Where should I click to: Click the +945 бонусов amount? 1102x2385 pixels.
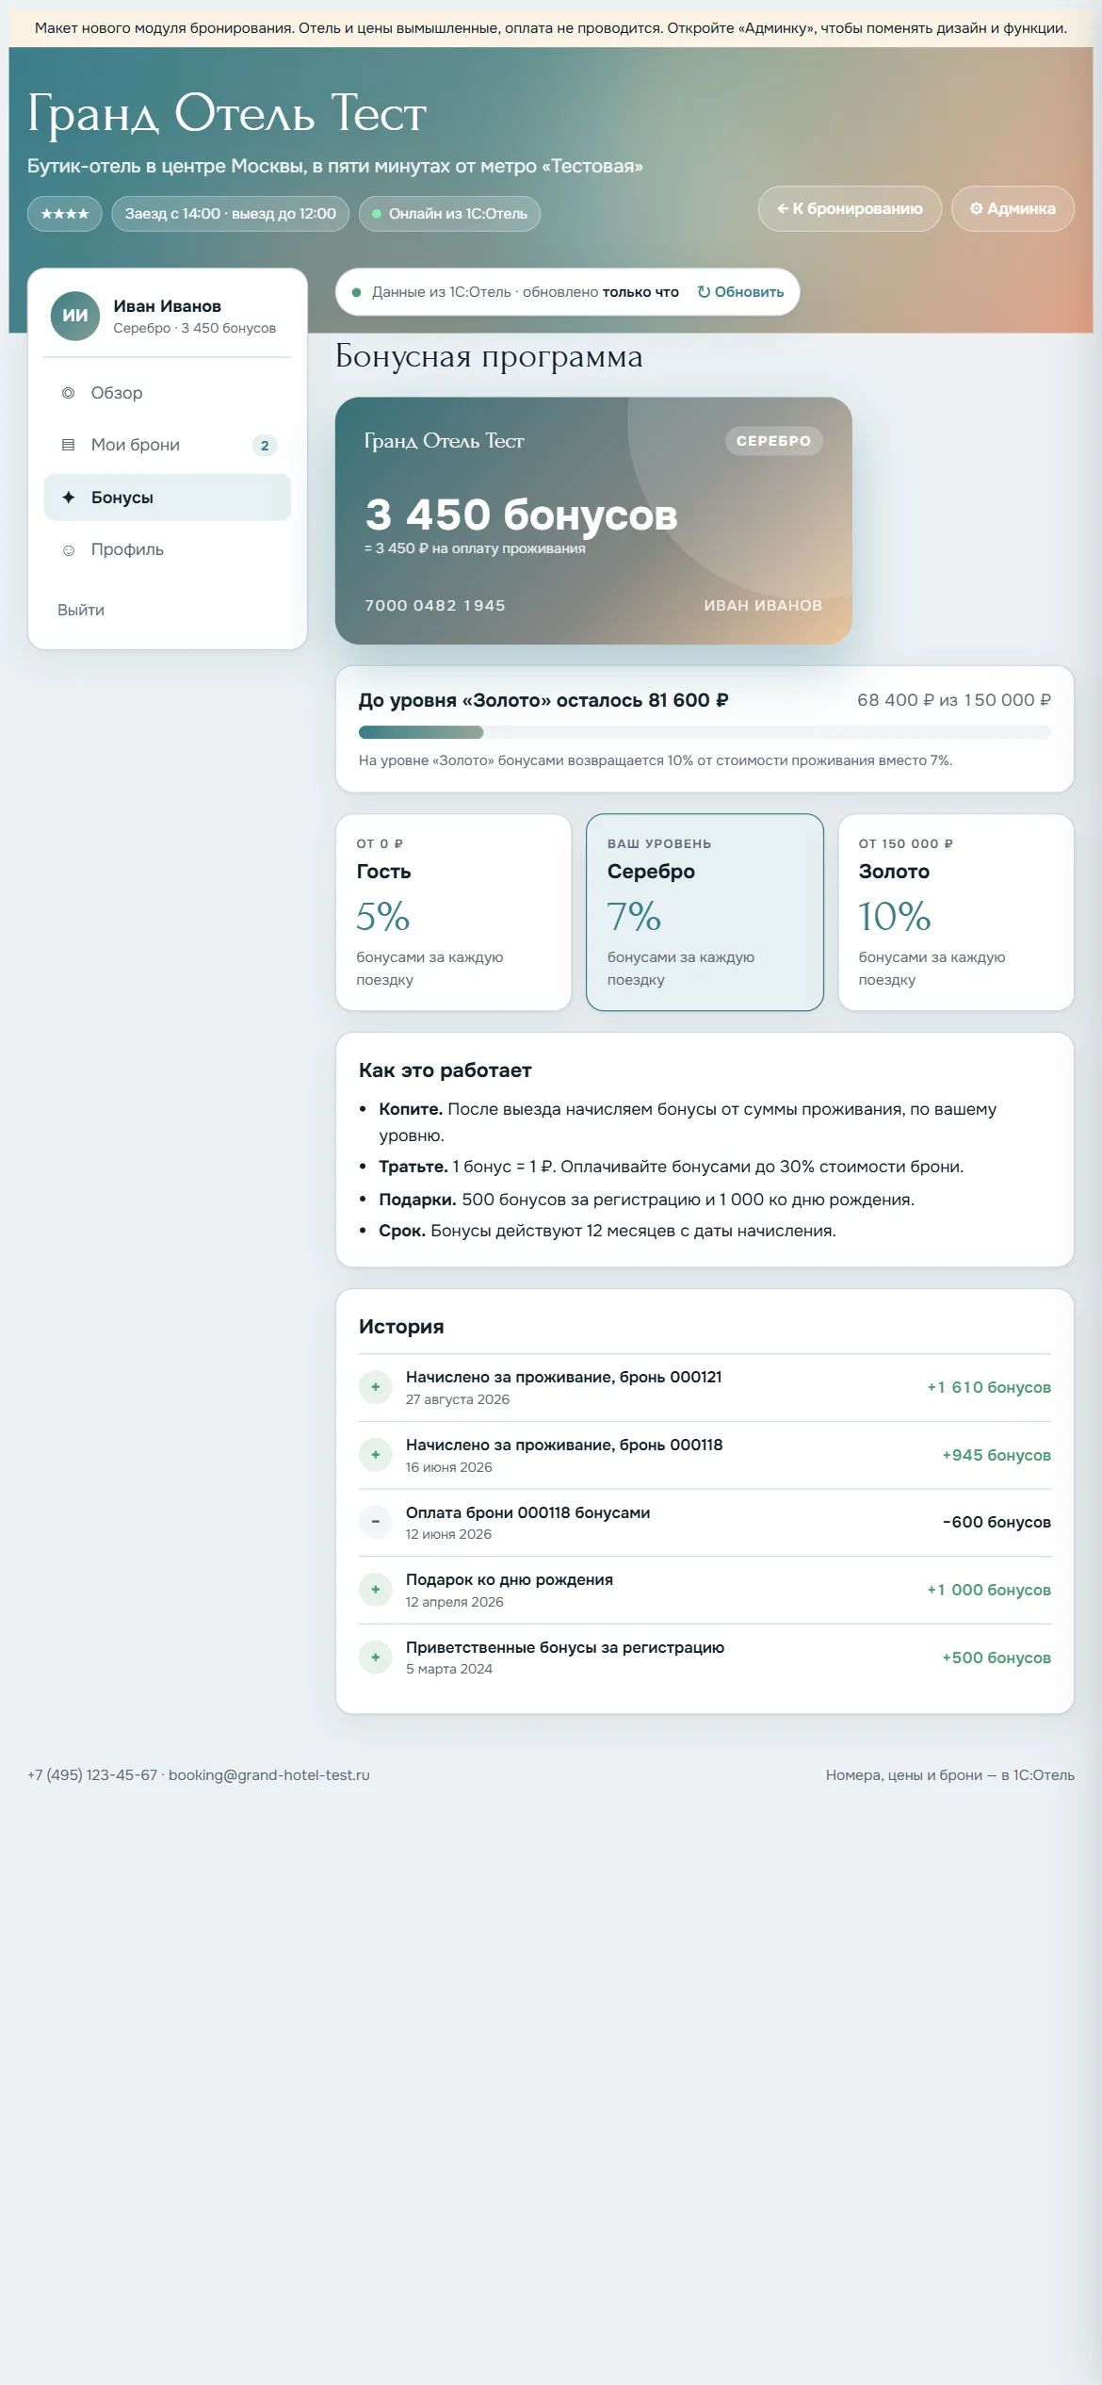997,1455
